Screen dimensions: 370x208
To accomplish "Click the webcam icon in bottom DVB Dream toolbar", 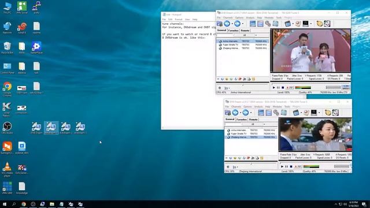I will click(306, 113).
